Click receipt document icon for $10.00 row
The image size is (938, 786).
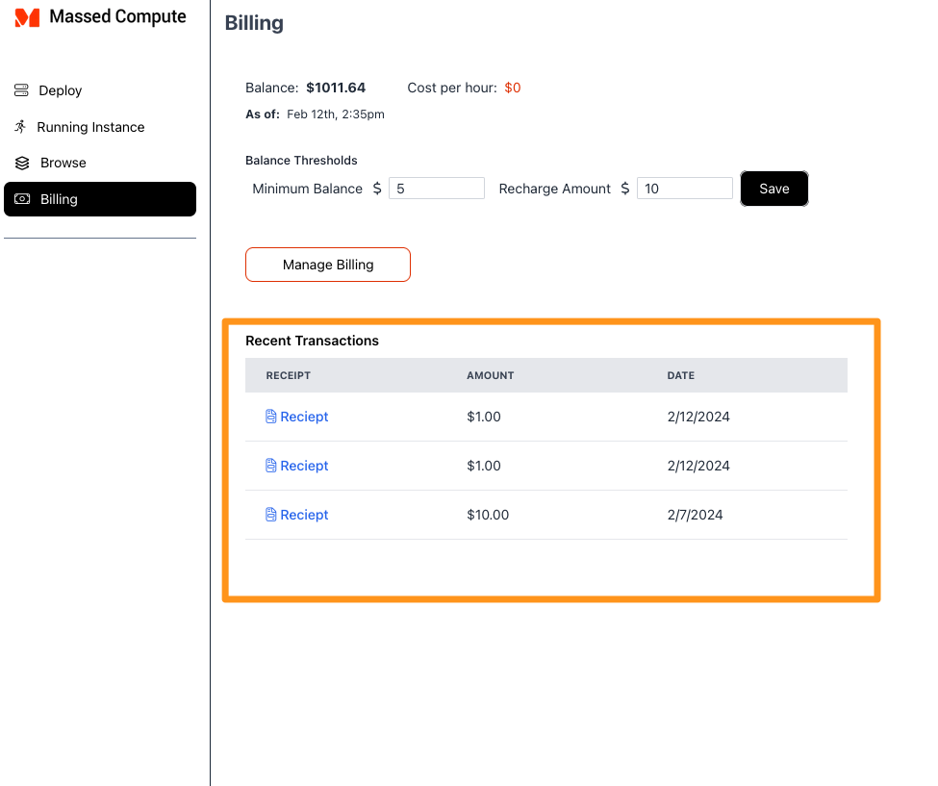[271, 515]
